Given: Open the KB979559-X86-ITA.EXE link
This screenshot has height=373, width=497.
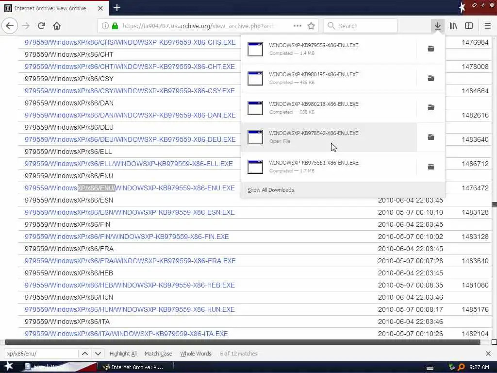Looking at the screenshot, I should click(126, 334).
